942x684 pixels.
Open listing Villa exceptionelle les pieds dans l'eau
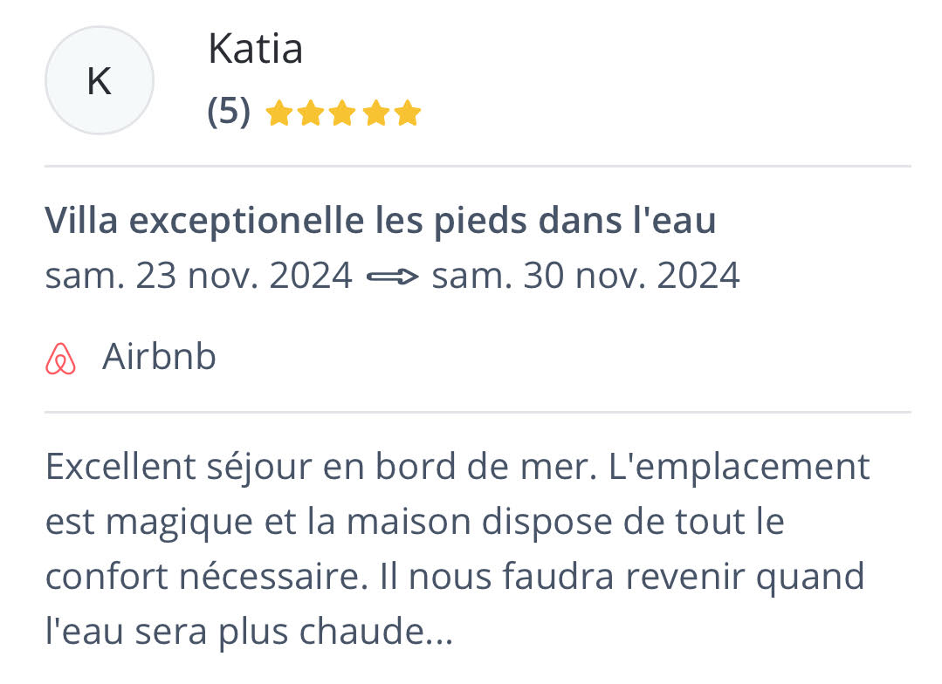point(381,221)
